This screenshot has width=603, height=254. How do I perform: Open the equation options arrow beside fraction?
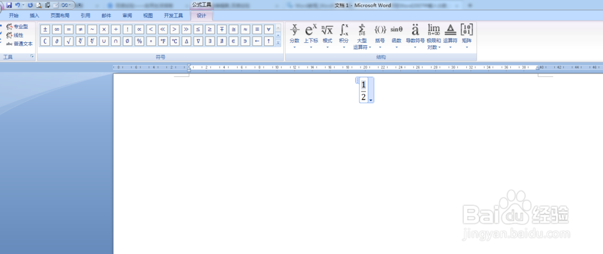pos(371,100)
